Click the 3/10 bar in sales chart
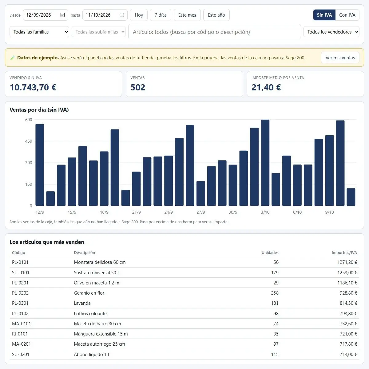 click(265, 163)
